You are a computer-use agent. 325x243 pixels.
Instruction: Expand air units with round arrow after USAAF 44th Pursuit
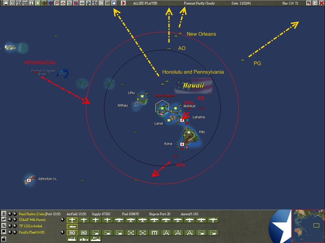pos(62,220)
